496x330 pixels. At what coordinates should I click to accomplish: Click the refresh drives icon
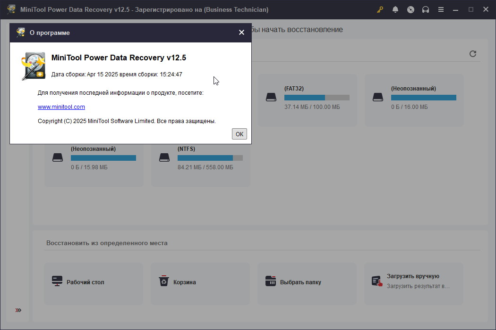click(473, 54)
